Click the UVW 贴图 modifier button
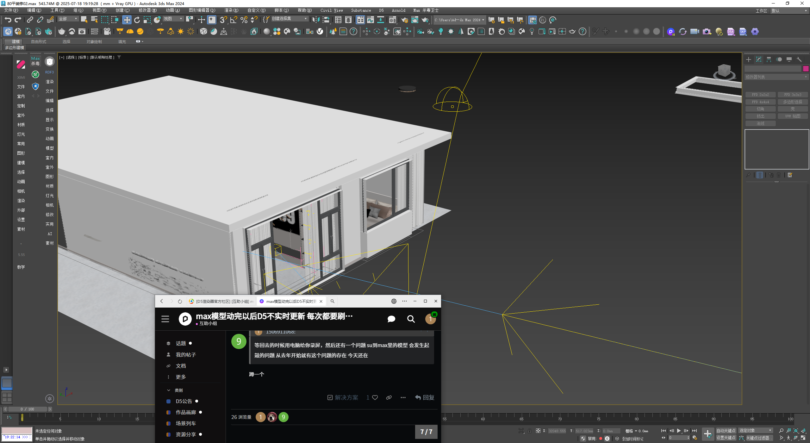 [793, 116]
